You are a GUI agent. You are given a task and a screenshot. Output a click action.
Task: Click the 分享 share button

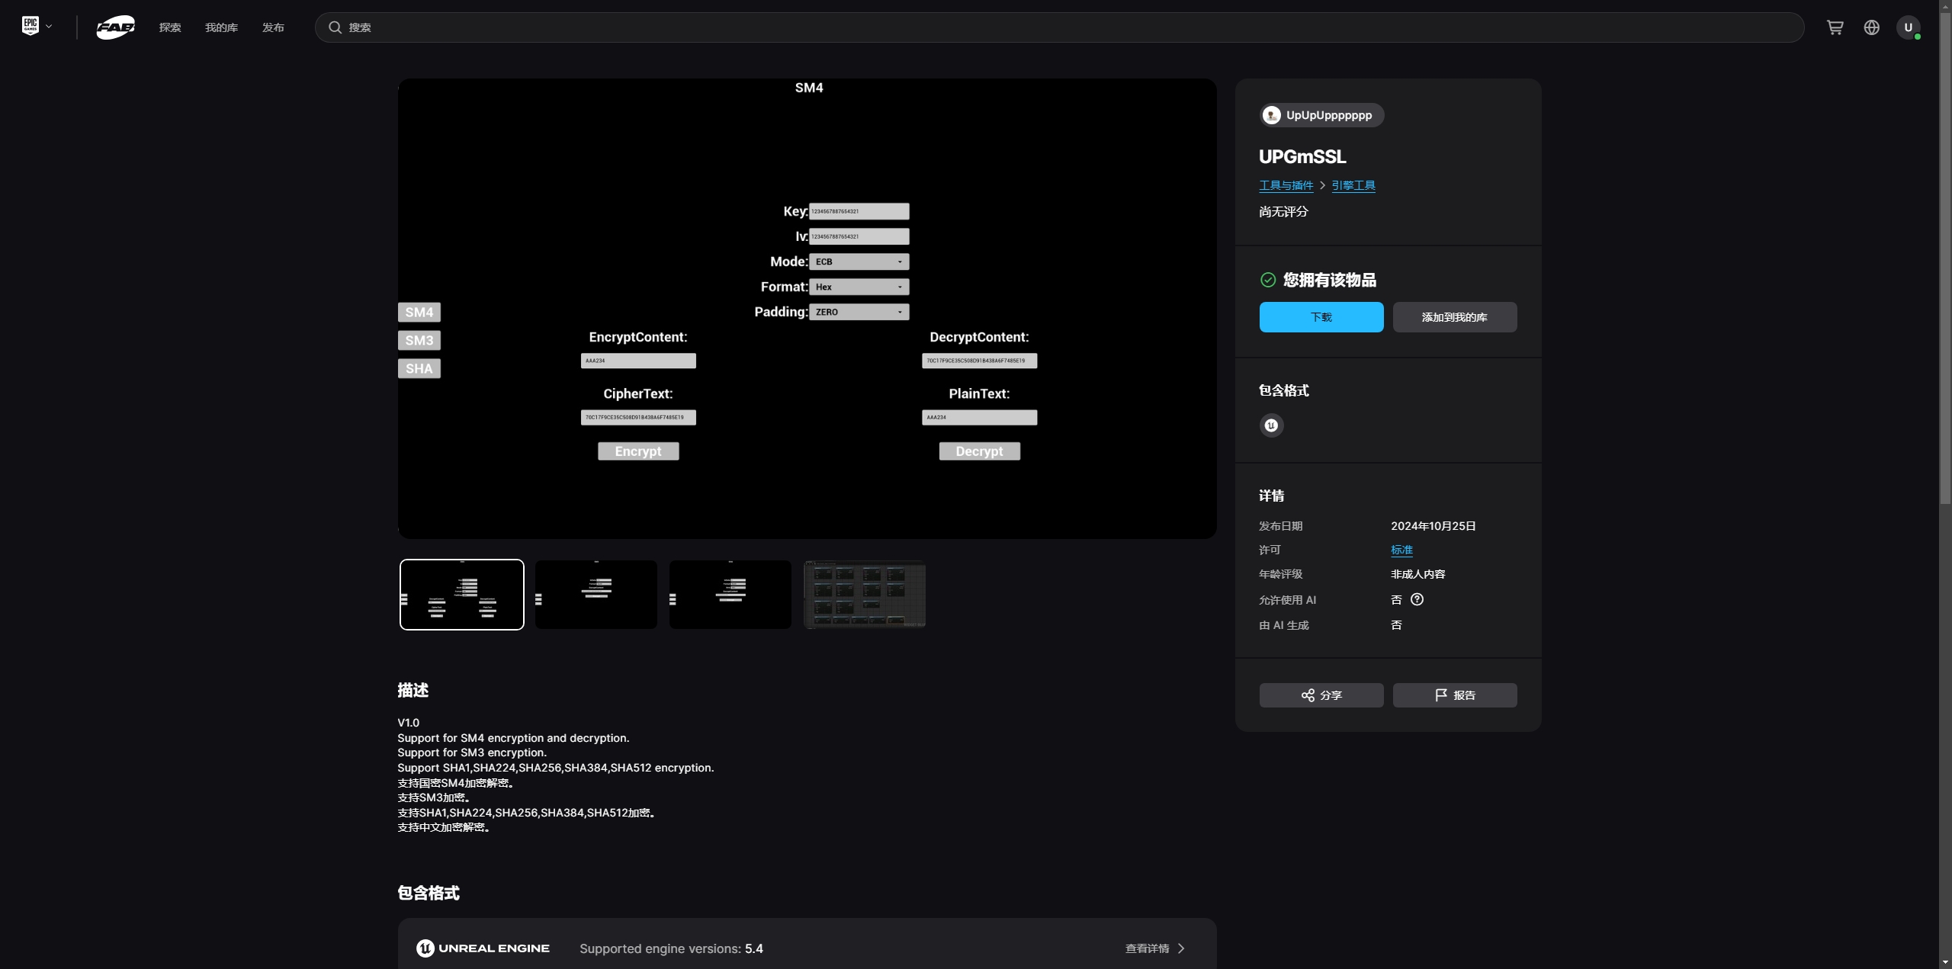[1321, 695]
